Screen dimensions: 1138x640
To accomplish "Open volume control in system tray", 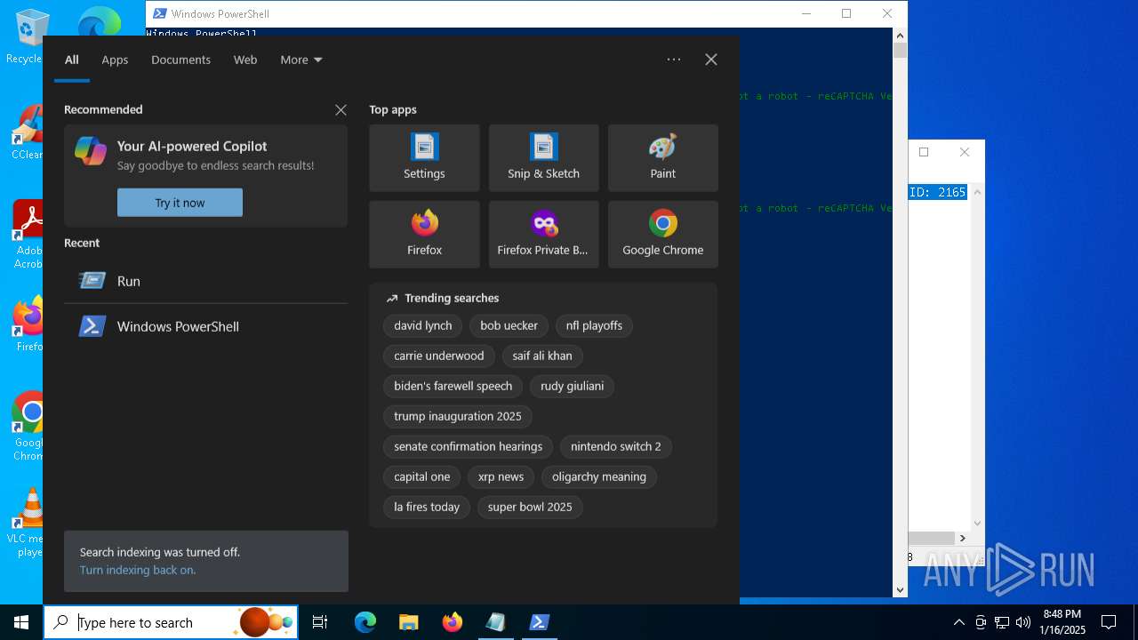I will [x=1023, y=622].
